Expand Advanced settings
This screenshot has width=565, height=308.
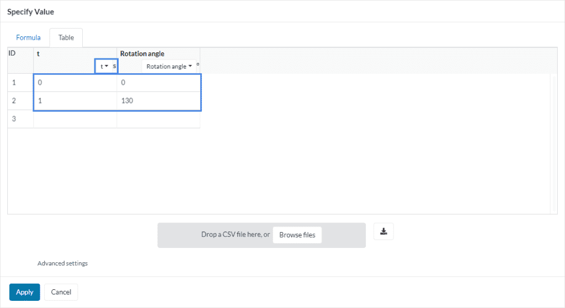(62, 263)
